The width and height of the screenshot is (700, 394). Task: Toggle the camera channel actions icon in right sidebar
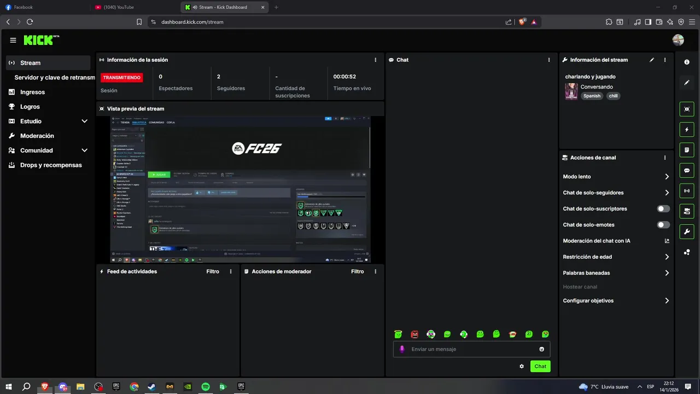click(x=687, y=211)
